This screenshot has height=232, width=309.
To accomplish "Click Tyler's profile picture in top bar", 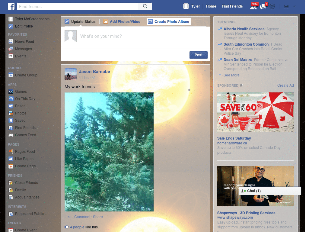I will (186, 6).
